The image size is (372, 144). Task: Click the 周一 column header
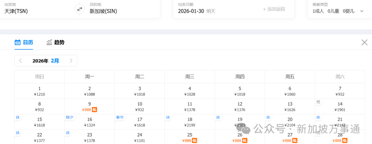[x=90, y=76]
